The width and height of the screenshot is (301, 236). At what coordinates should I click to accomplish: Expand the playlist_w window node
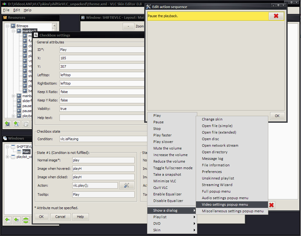pyautogui.click(x=7, y=157)
